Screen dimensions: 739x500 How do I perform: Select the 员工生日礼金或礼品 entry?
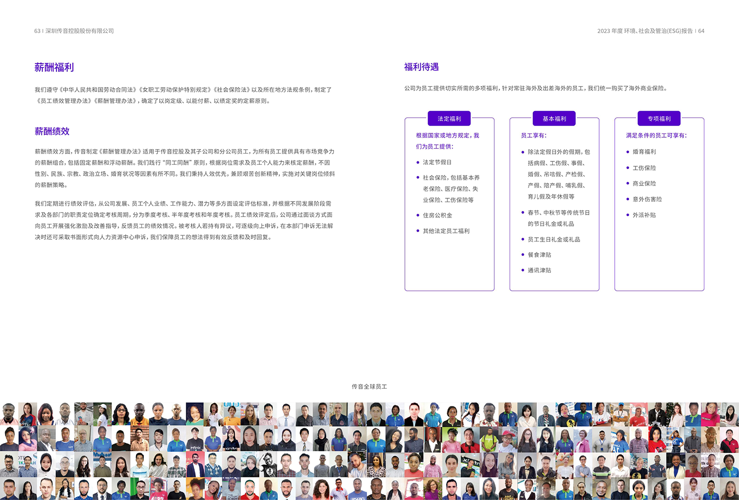pos(554,240)
